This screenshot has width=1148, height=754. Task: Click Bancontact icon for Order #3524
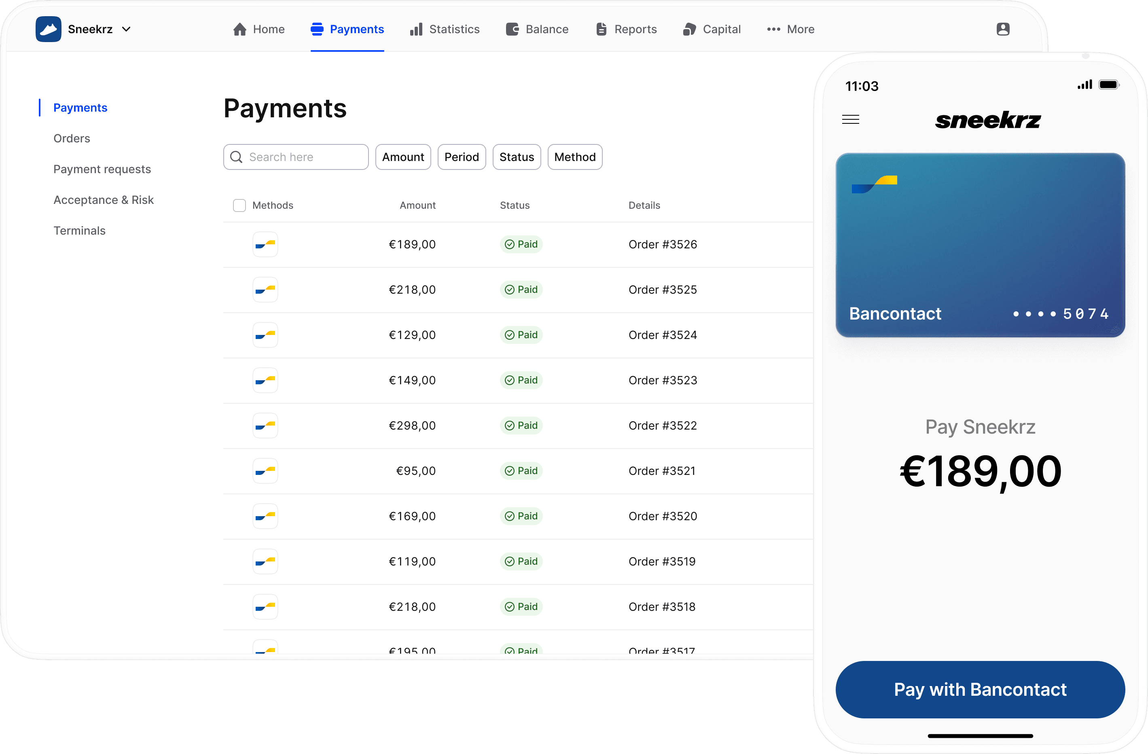(x=265, y=335)
